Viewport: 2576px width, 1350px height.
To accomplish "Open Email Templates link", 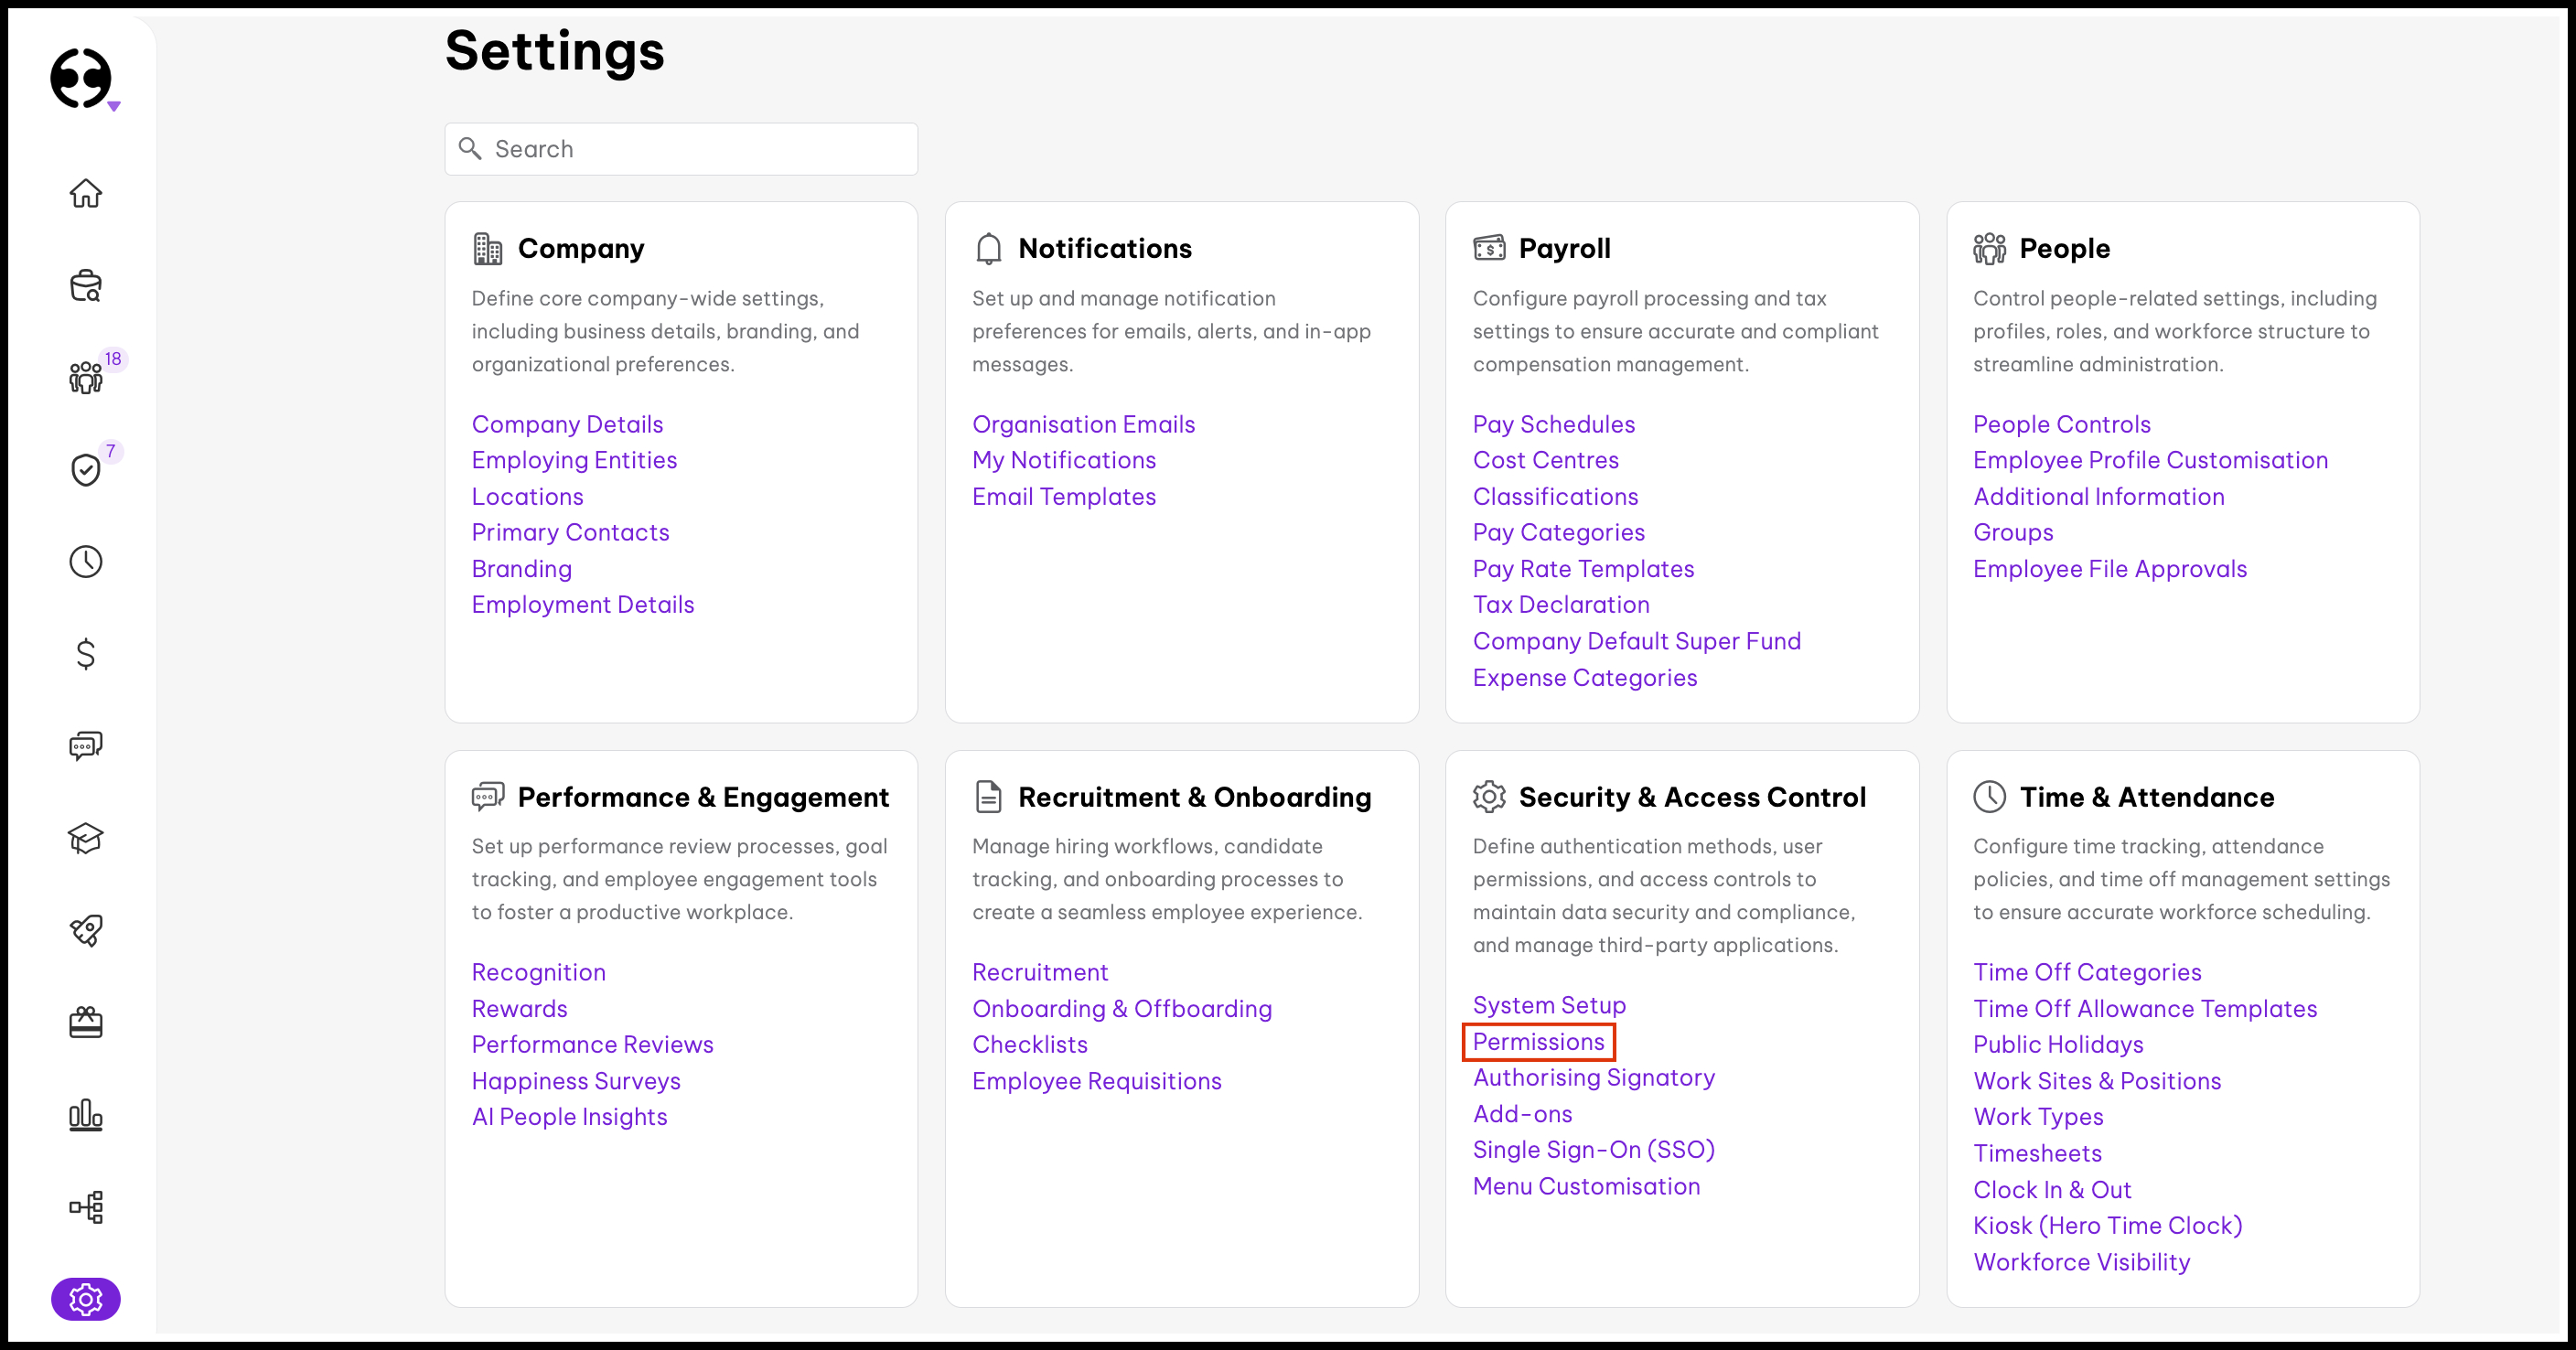I will pyautogui.click(x=1063, y=497).
